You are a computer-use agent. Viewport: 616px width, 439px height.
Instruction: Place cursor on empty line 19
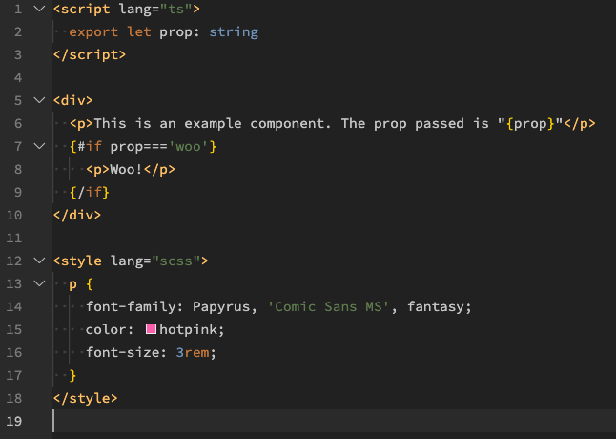point(334,421)
